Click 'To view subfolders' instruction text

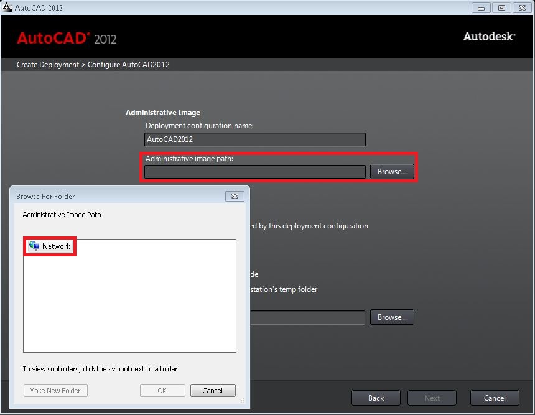[101, 369]
